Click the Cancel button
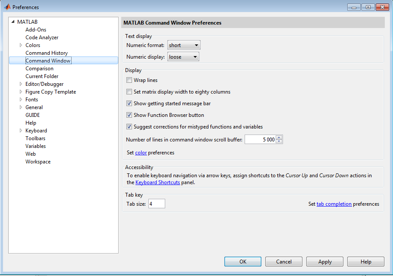The height and width of the screenshot is (276, 393). pyautogui.click(x=284, y=261)
